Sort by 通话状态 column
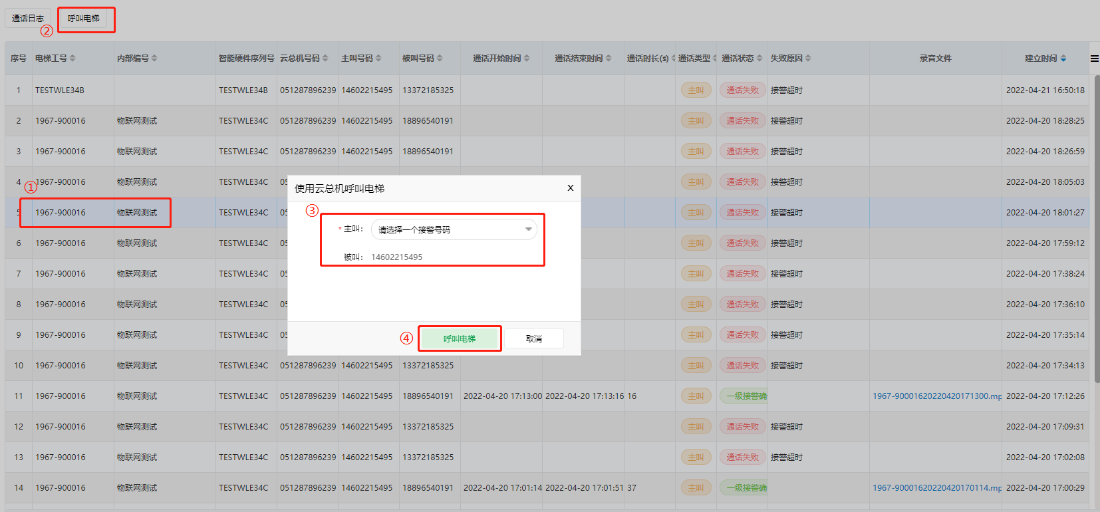Image resolution: width=1100 pixels, height=512 pixels. point(759,59)
